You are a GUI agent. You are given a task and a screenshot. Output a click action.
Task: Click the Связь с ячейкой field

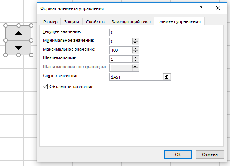click(x=136, y=77)
